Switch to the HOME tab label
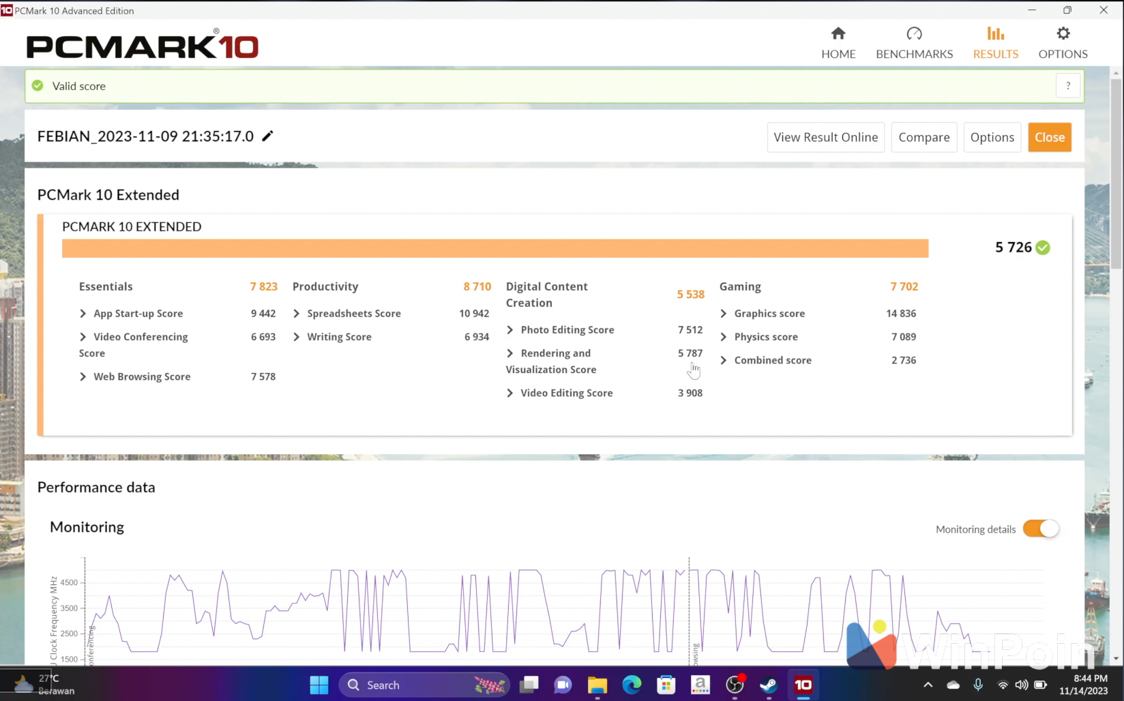Image resolution: width=1124 pixels, height=701 pixels. click(838, 54)
